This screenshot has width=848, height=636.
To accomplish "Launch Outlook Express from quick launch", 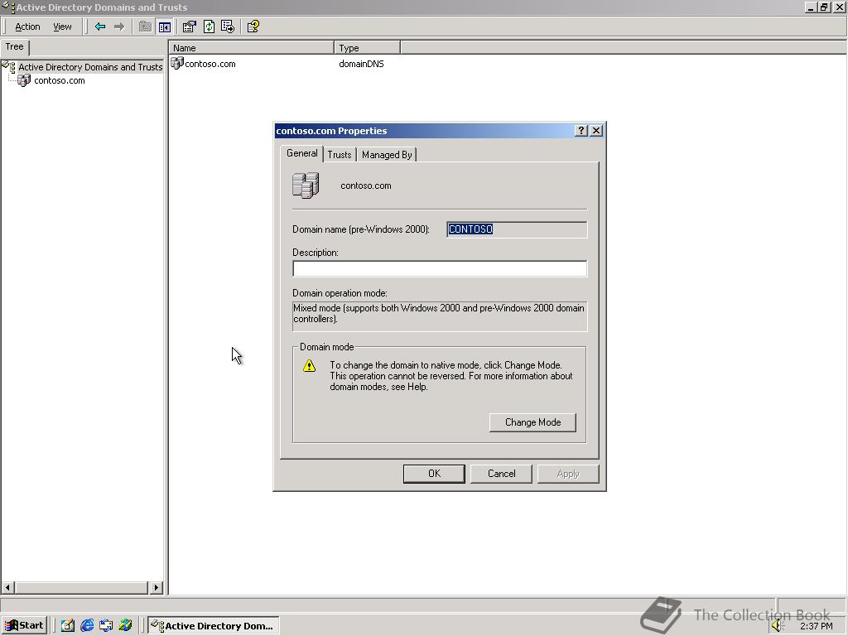I will (106, 626).
